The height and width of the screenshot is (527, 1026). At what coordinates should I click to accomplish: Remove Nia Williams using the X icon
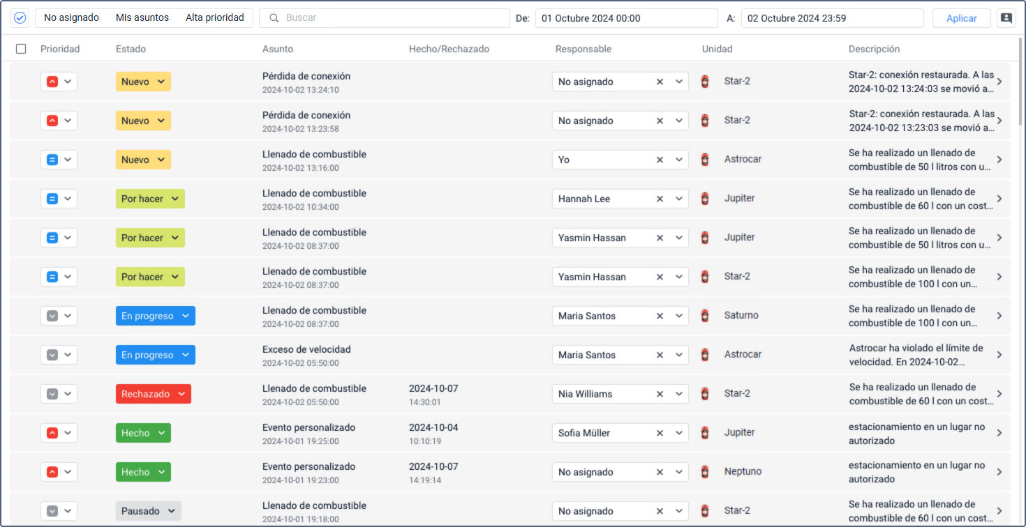(x=660, y=394)
